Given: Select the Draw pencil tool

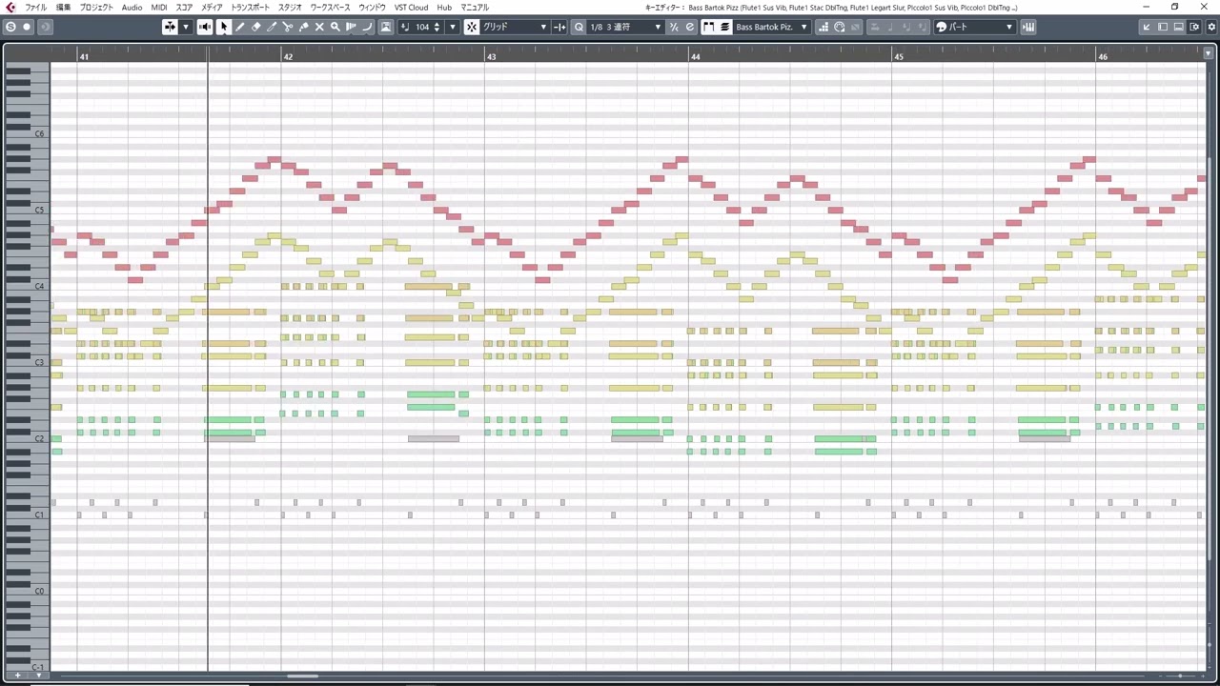Looking at the screenshot, I should pyautogui.click(x=239, y=27).
